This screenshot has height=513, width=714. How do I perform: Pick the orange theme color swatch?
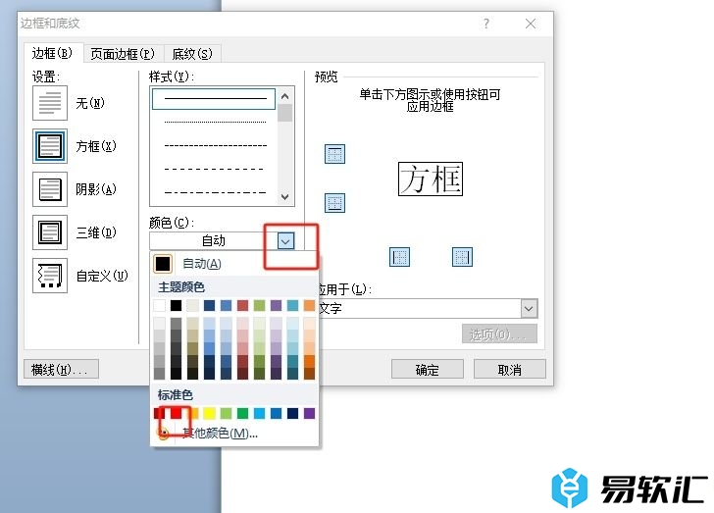[309, 305]
